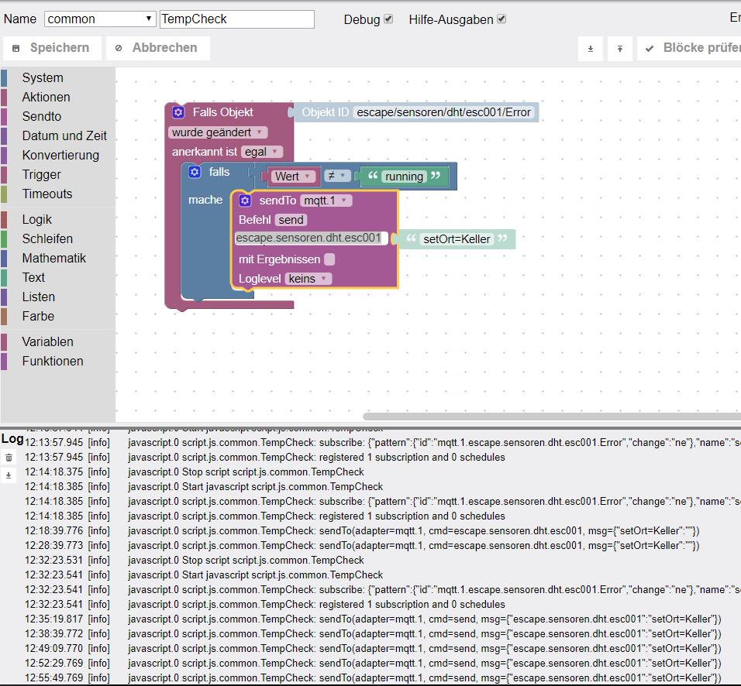741x686 pixels.
Task: Toggle the Debug checkbox
Action: point(388,19)
